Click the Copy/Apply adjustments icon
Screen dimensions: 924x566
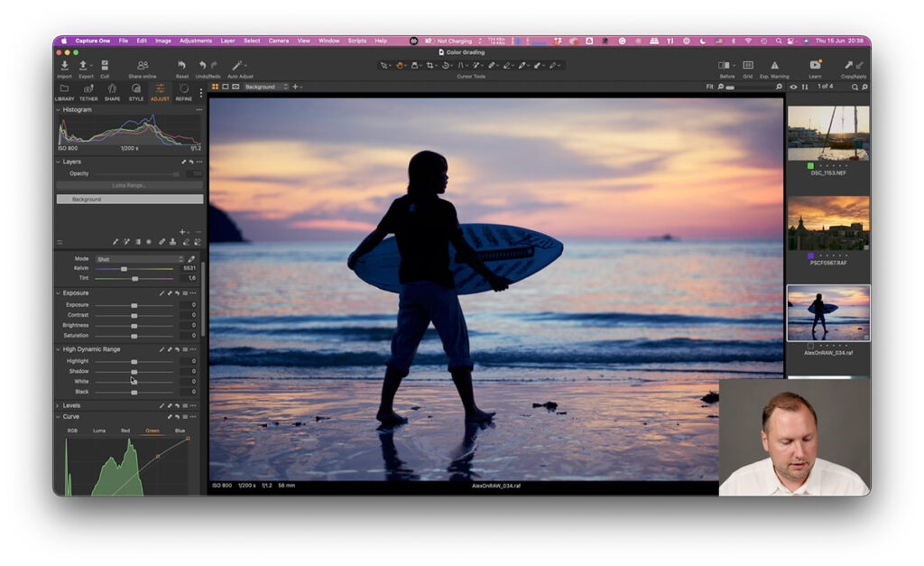tap(855, 64)
